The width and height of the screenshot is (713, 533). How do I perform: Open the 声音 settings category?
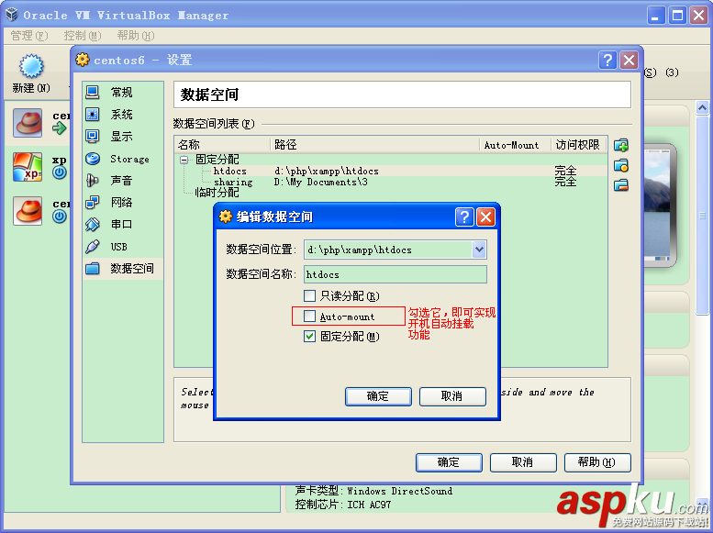(x=123, y=181)
